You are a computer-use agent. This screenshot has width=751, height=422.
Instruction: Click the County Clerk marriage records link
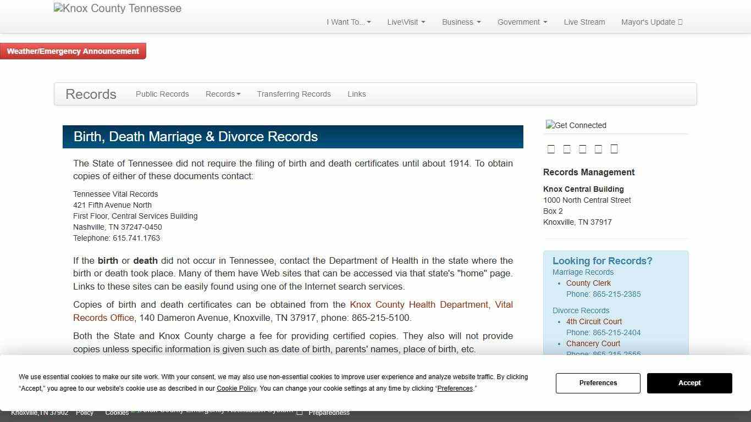(588, 283)
